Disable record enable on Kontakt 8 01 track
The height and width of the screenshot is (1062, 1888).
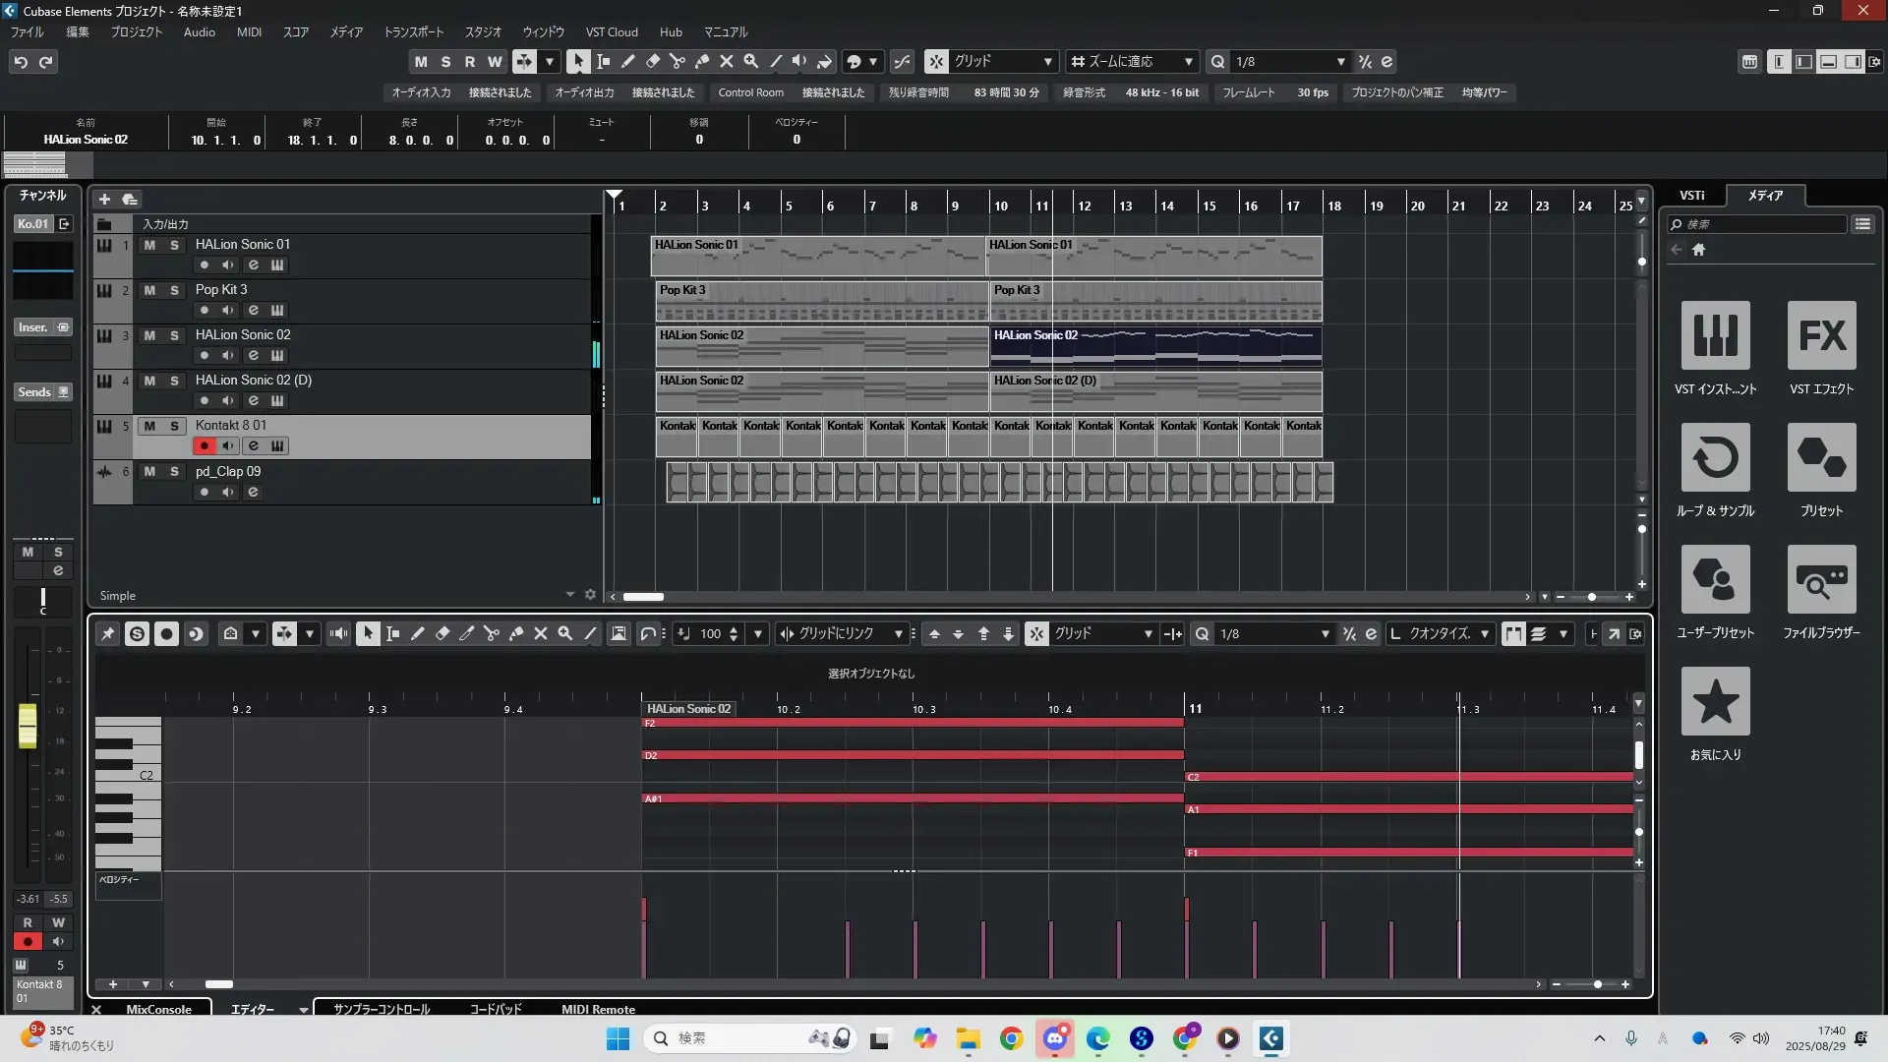(204, 445)
